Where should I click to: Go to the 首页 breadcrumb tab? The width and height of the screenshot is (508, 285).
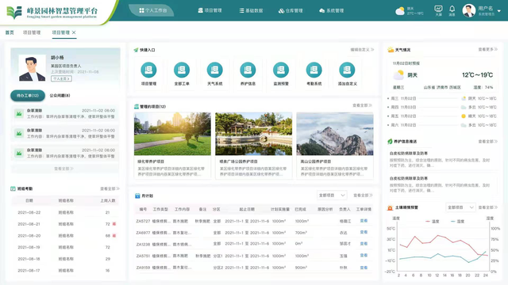(x=10, y=32)
